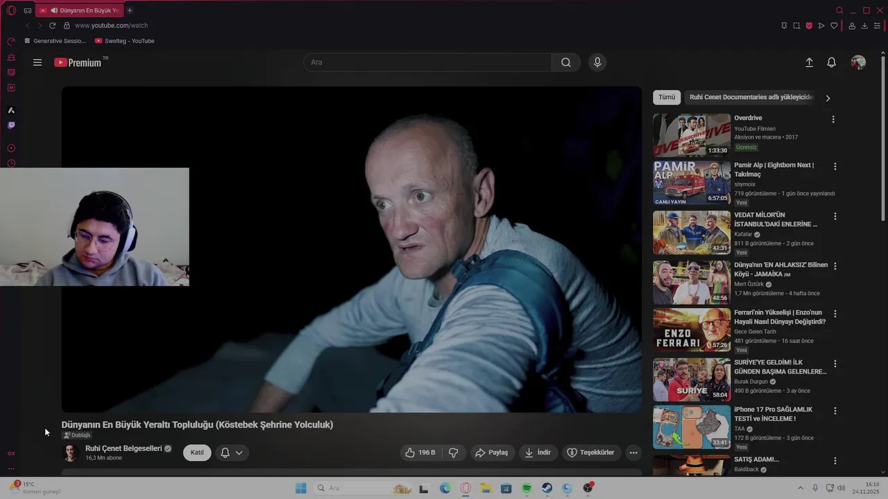Open Ruhi Çenet Belgeselleri channel link

pyautogui.click(x=123, y=448)
